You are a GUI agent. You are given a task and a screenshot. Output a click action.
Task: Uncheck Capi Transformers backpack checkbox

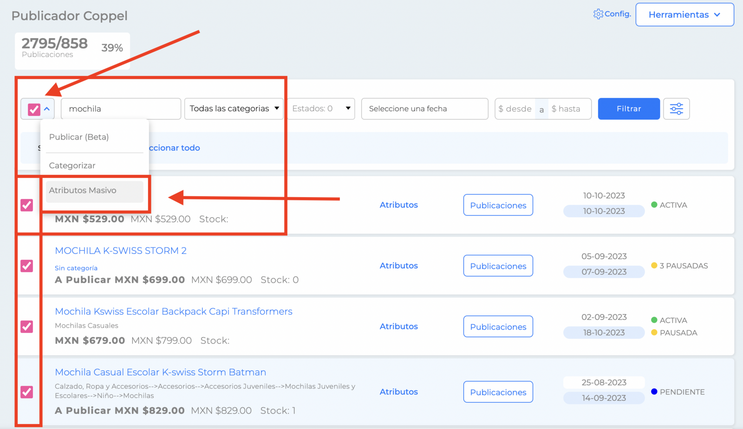(x=27, y=327)
